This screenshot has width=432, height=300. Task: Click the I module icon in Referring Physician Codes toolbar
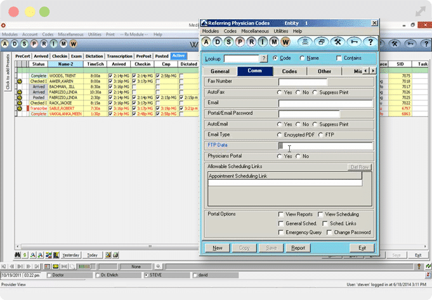pyautogui.click(x=263, y=42)
